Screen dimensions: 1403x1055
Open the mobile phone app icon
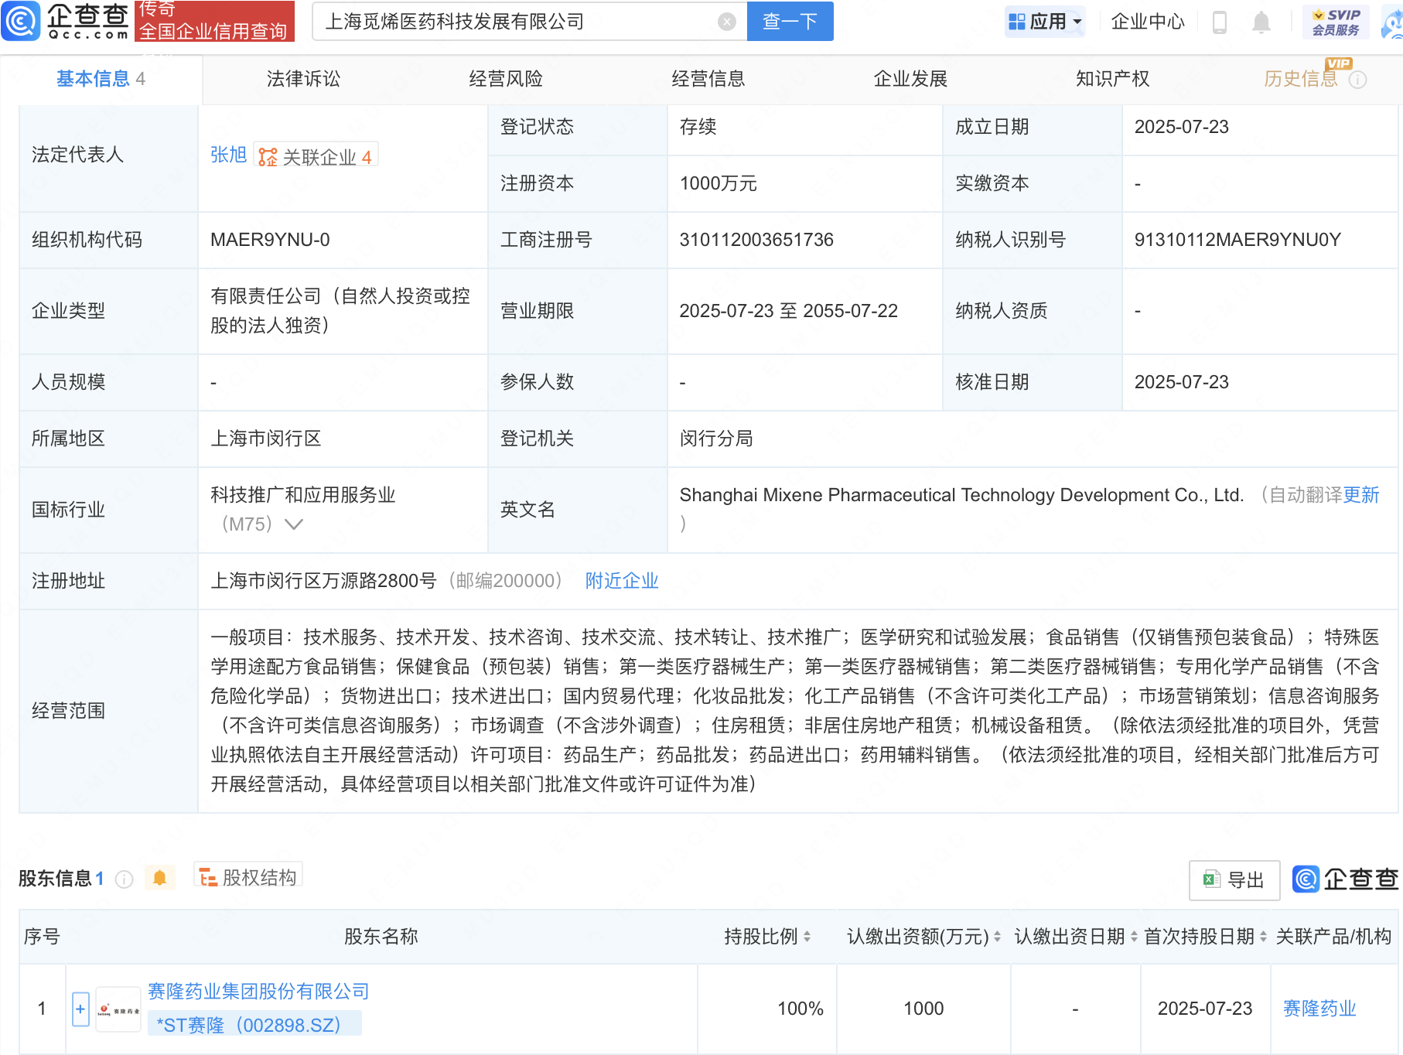coord(1220,22)
